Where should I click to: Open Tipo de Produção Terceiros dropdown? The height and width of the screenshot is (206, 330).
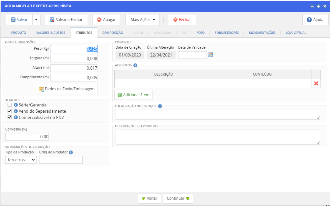pos(21,160)
